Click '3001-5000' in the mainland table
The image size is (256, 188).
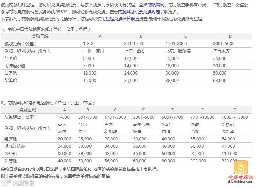pos(224,44)
